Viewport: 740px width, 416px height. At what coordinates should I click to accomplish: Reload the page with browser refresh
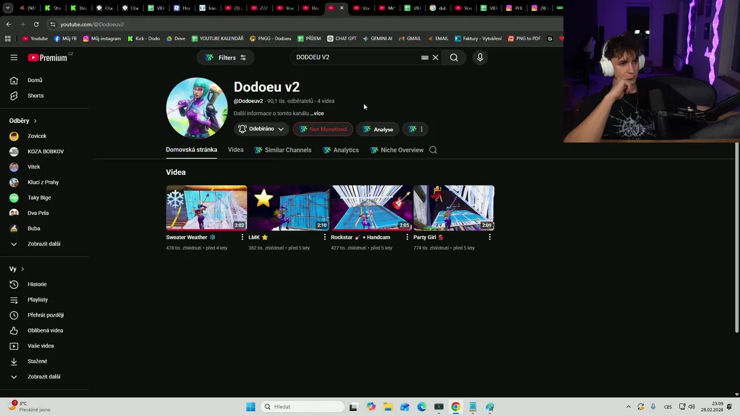click(36, 24)
